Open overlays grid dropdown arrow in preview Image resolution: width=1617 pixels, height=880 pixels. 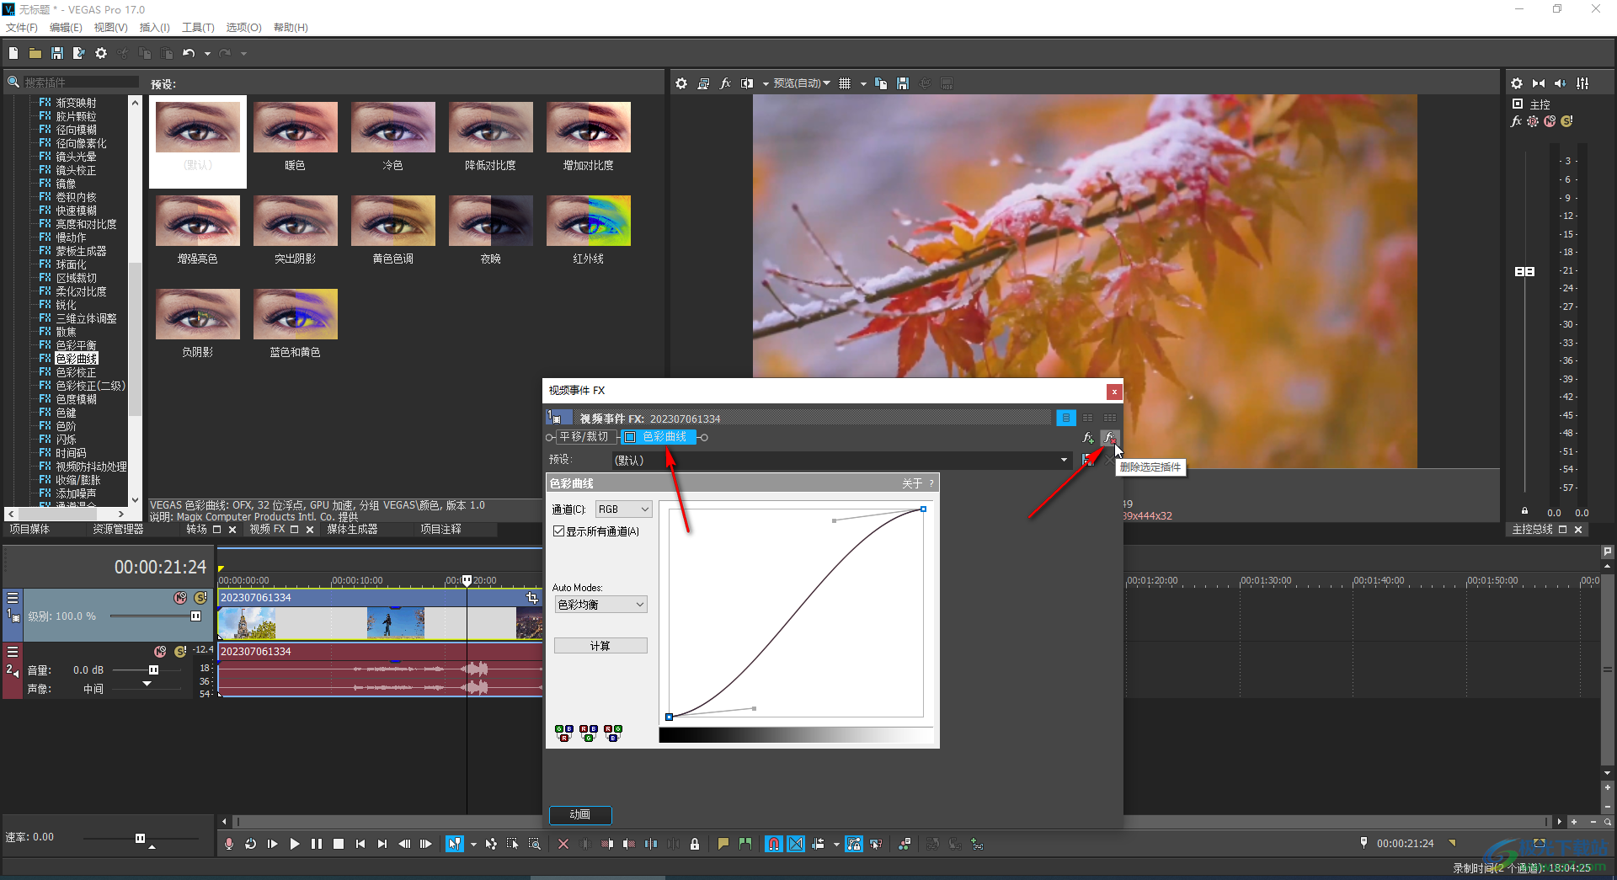click(863, 83)
